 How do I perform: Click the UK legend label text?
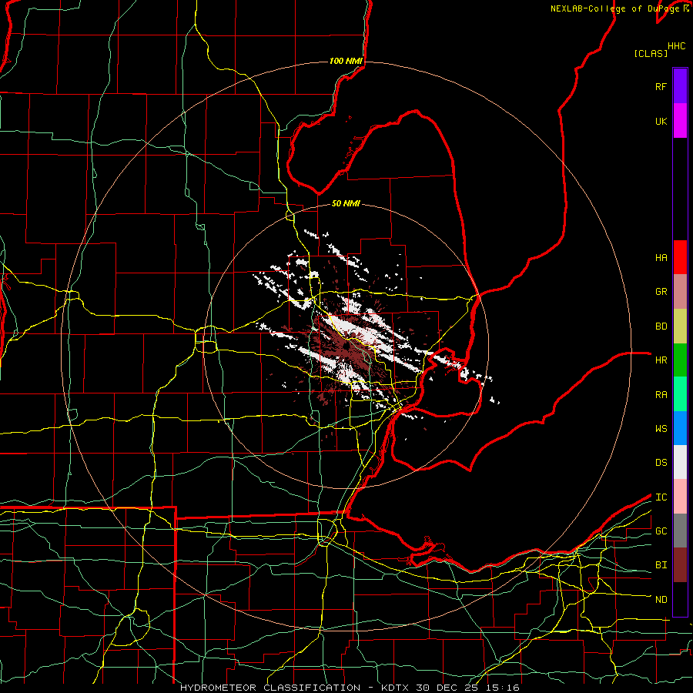point(661,121)
